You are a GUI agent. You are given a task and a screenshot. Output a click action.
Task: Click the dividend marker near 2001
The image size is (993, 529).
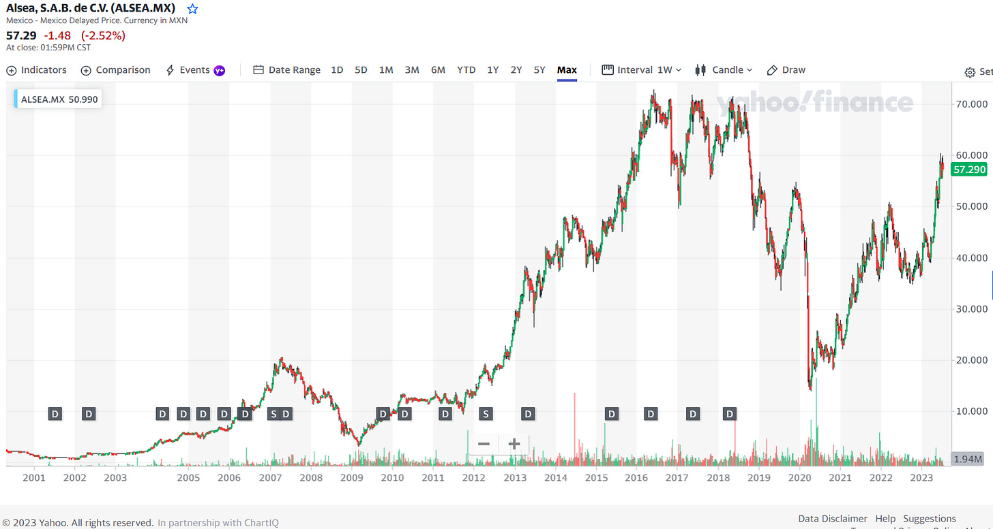click(55, 413)
